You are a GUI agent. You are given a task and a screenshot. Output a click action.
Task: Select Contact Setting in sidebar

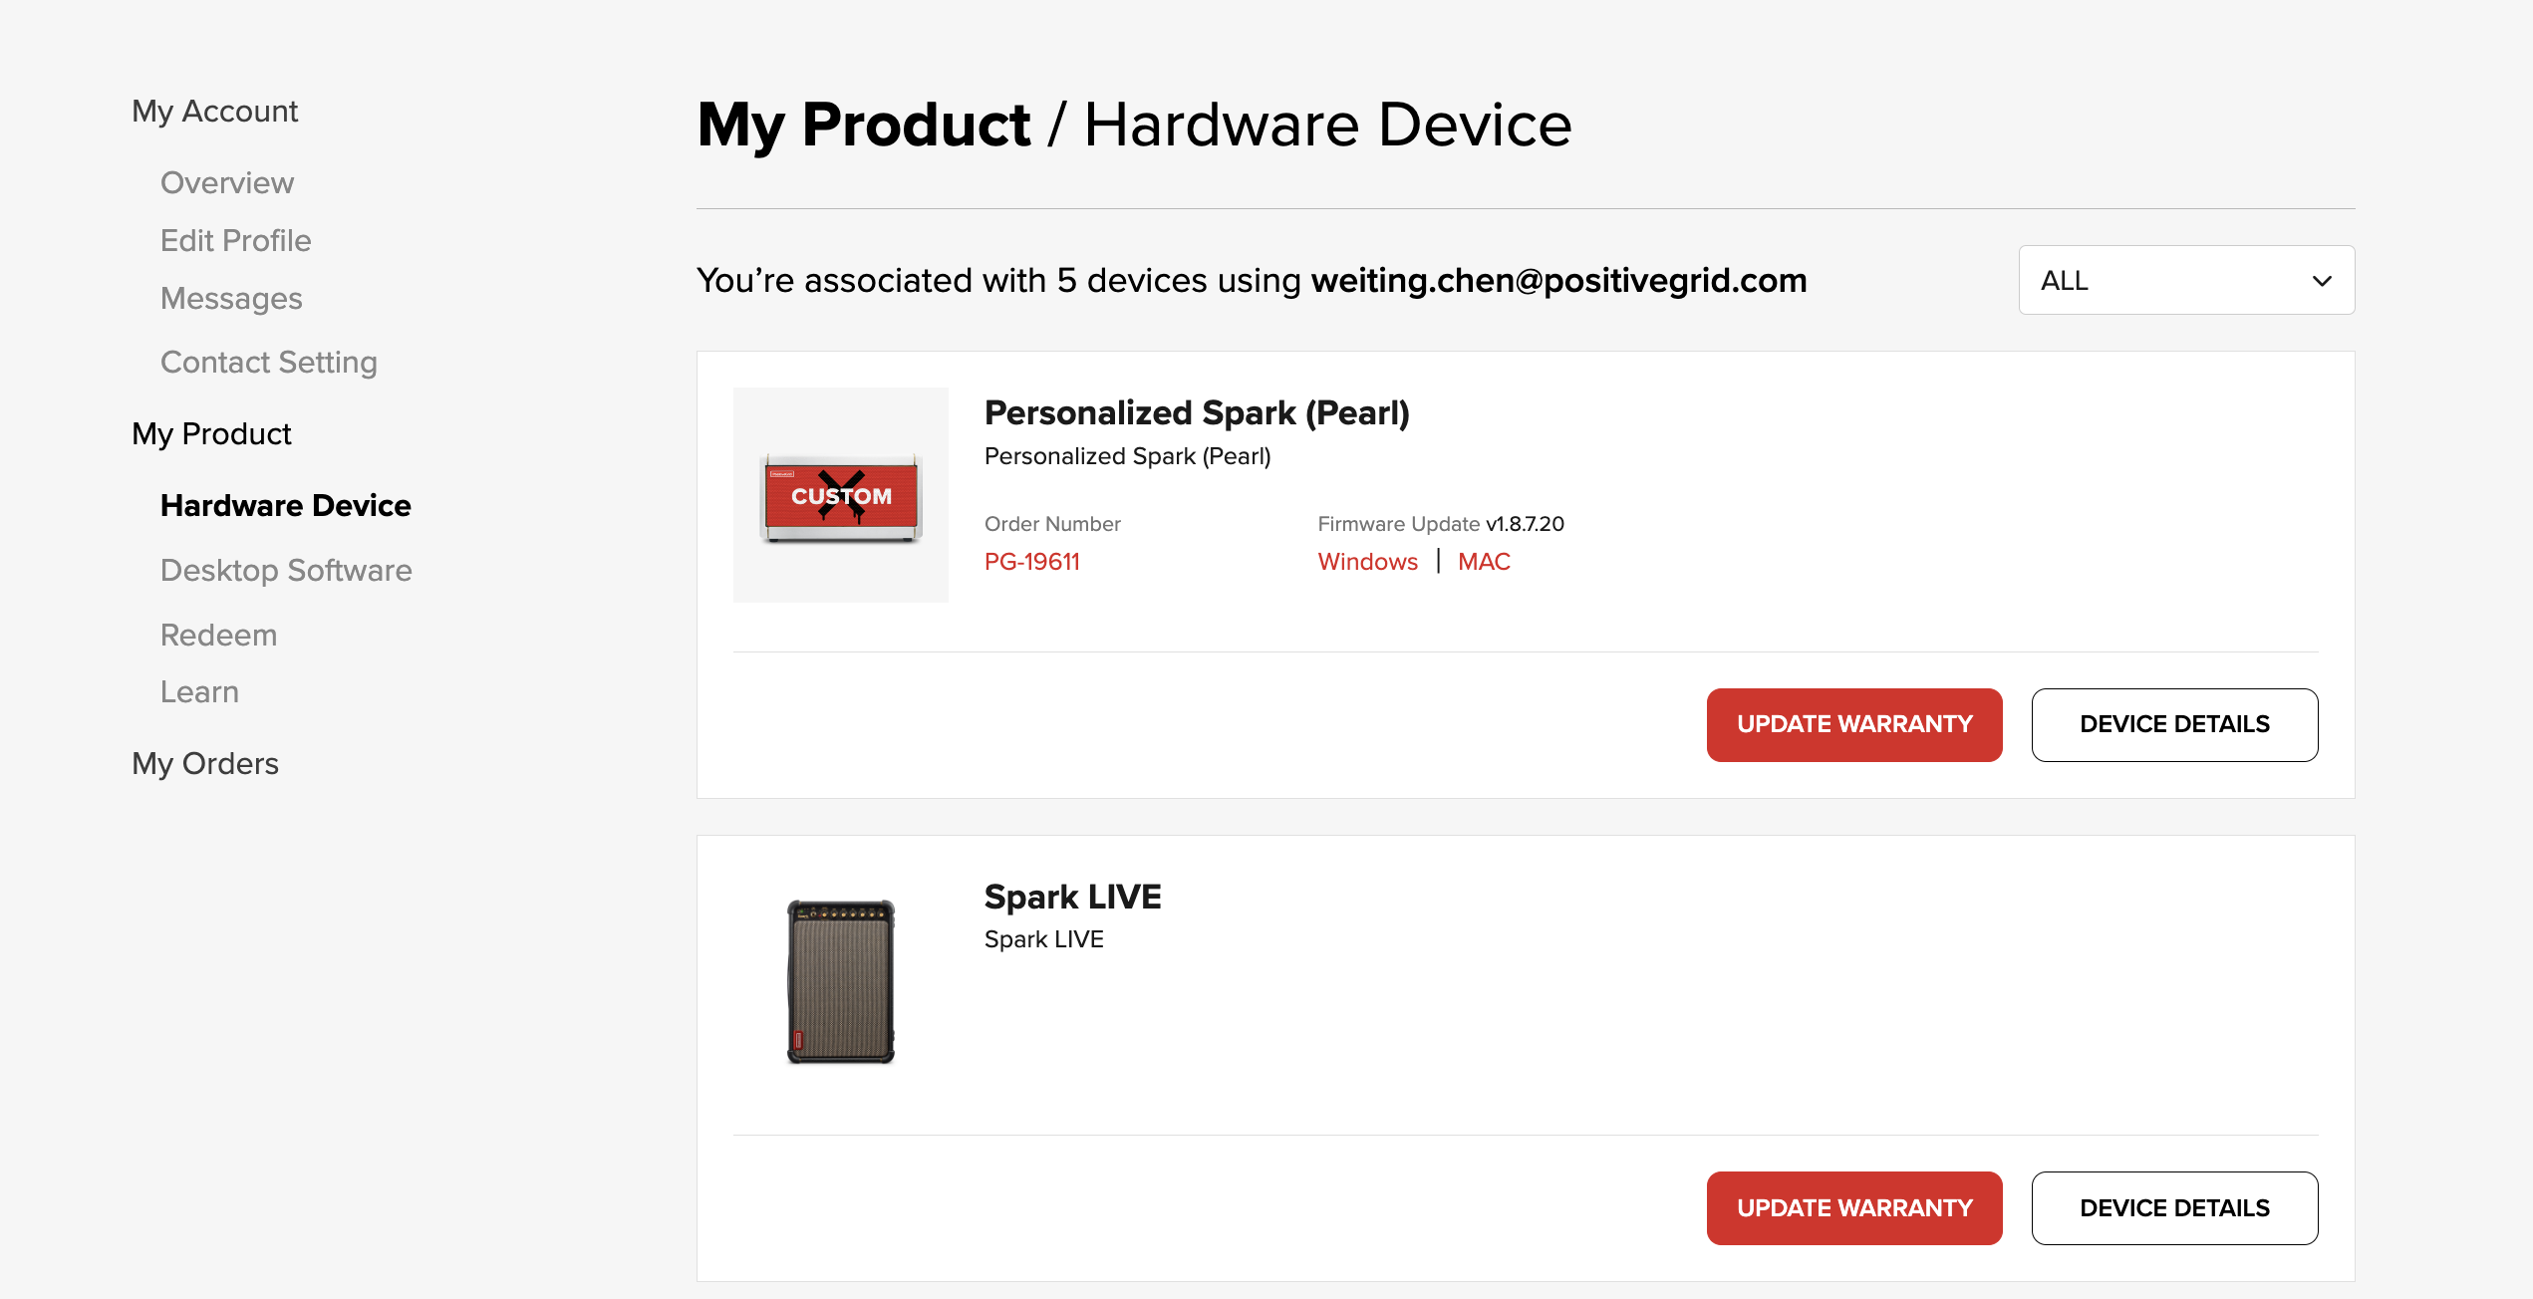[269, 363]
